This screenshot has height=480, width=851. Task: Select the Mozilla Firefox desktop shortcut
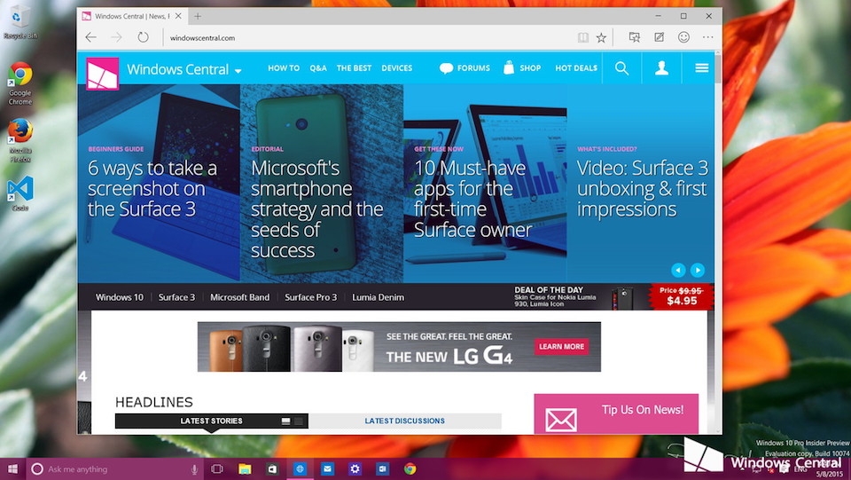point(20,141)
